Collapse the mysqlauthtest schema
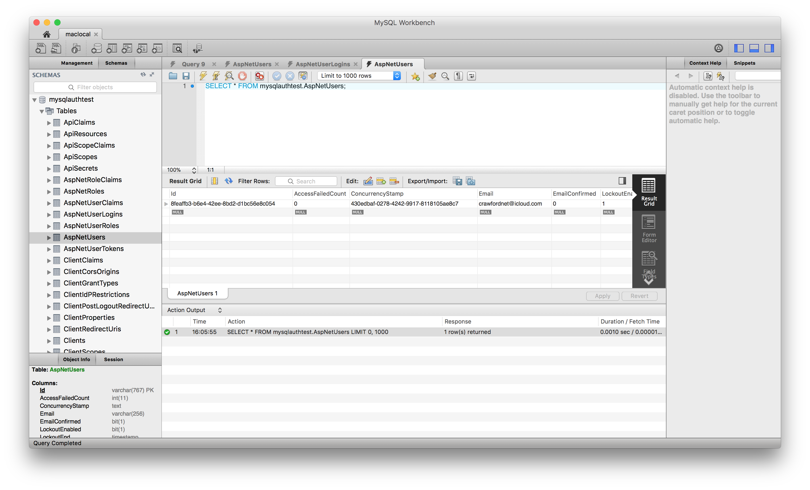The width and height of the screenshot is (810, 490). click(x=34, y=100)
